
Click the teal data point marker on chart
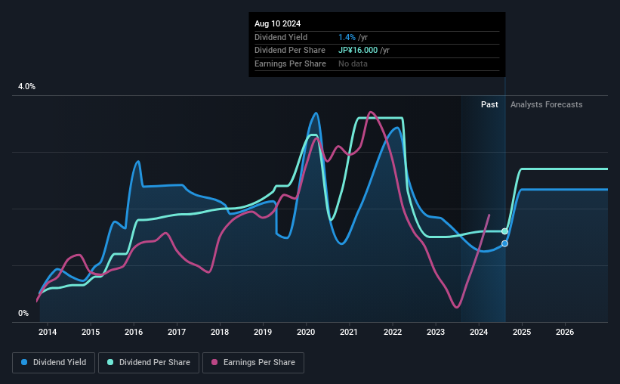coord(504,231)
